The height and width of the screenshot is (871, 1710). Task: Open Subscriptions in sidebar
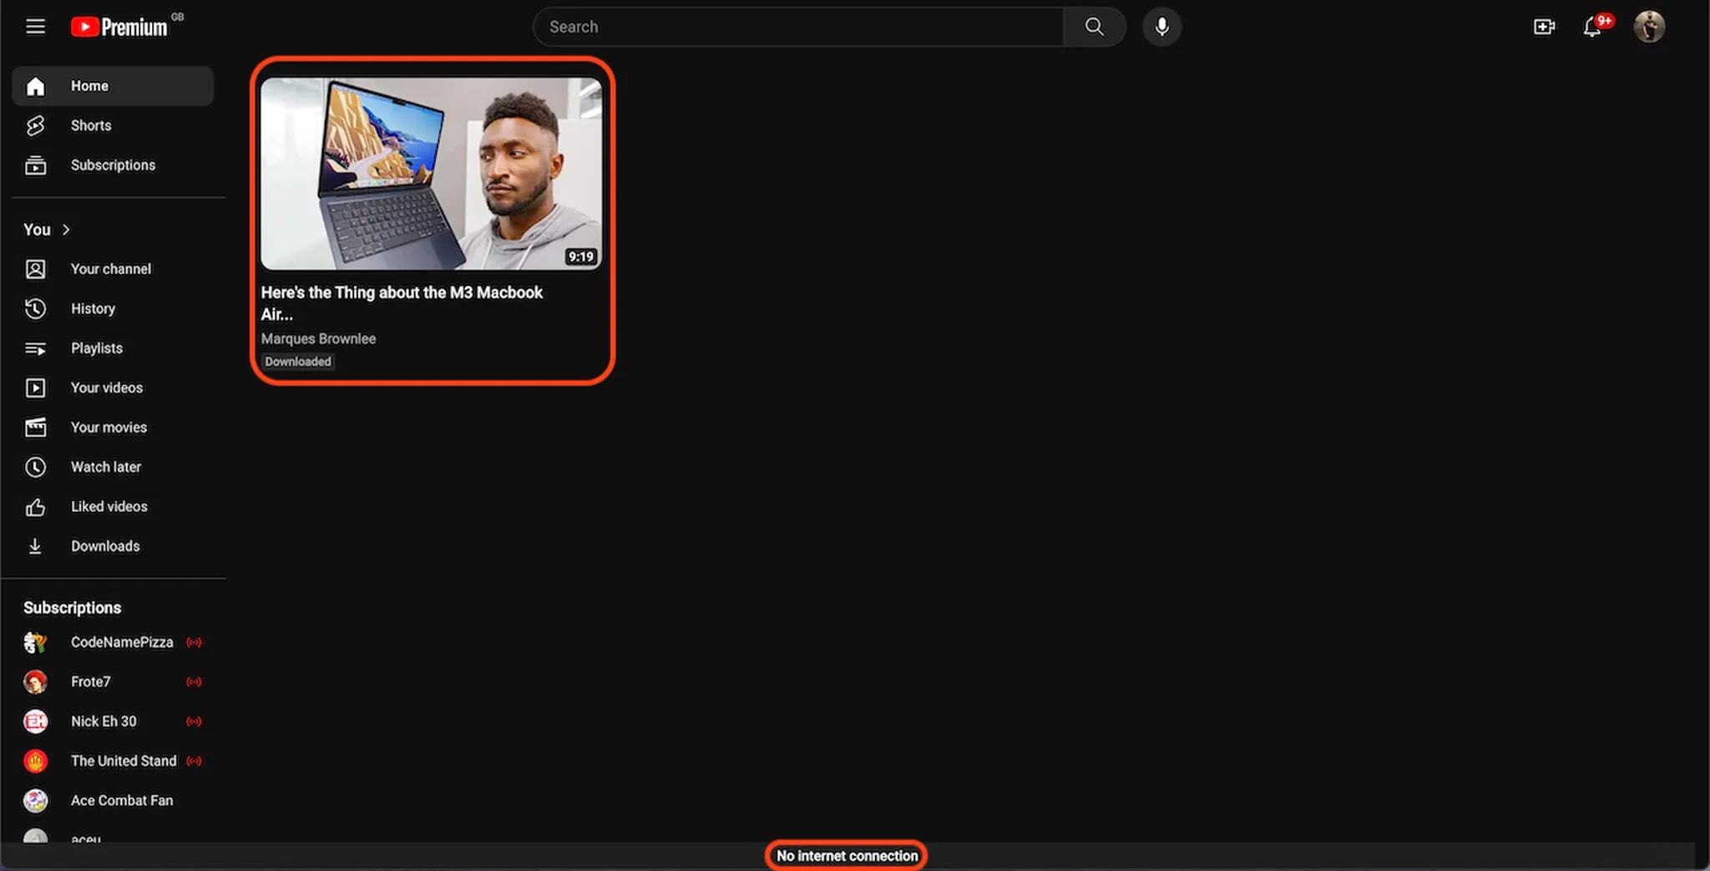tap(112, 165)
